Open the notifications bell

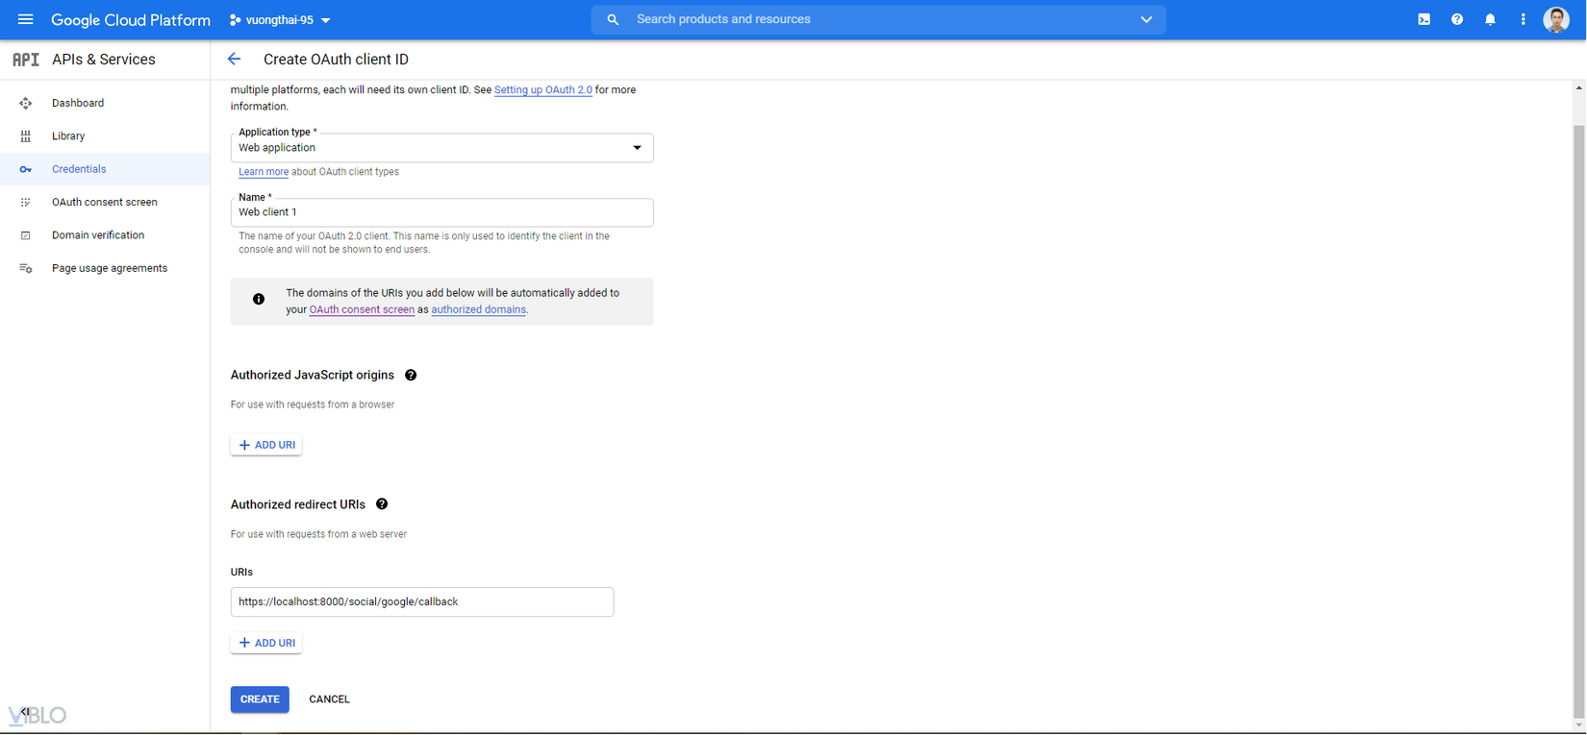click(x=1490, y=19)
